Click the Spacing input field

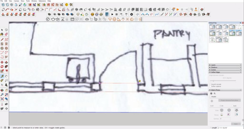click(x=225, y=119)
